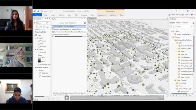Collapse the Folders node in Catalog
This screenshot has height=110, width=196.
171,37
